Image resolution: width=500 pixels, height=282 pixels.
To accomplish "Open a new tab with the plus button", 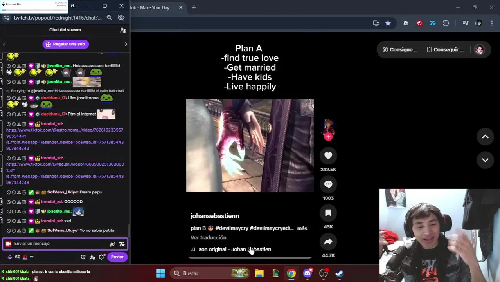I will point(194,7).
